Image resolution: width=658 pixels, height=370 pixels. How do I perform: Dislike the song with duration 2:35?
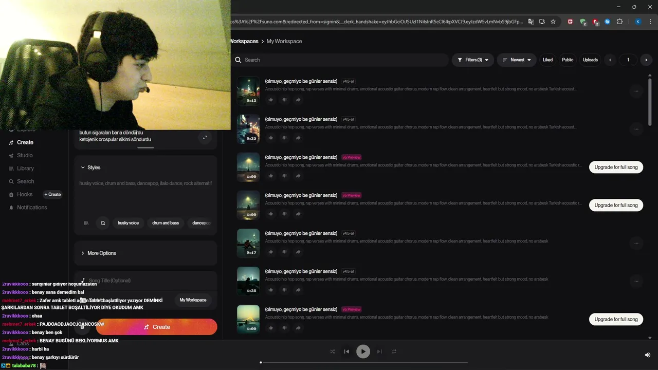click(284, 138)
